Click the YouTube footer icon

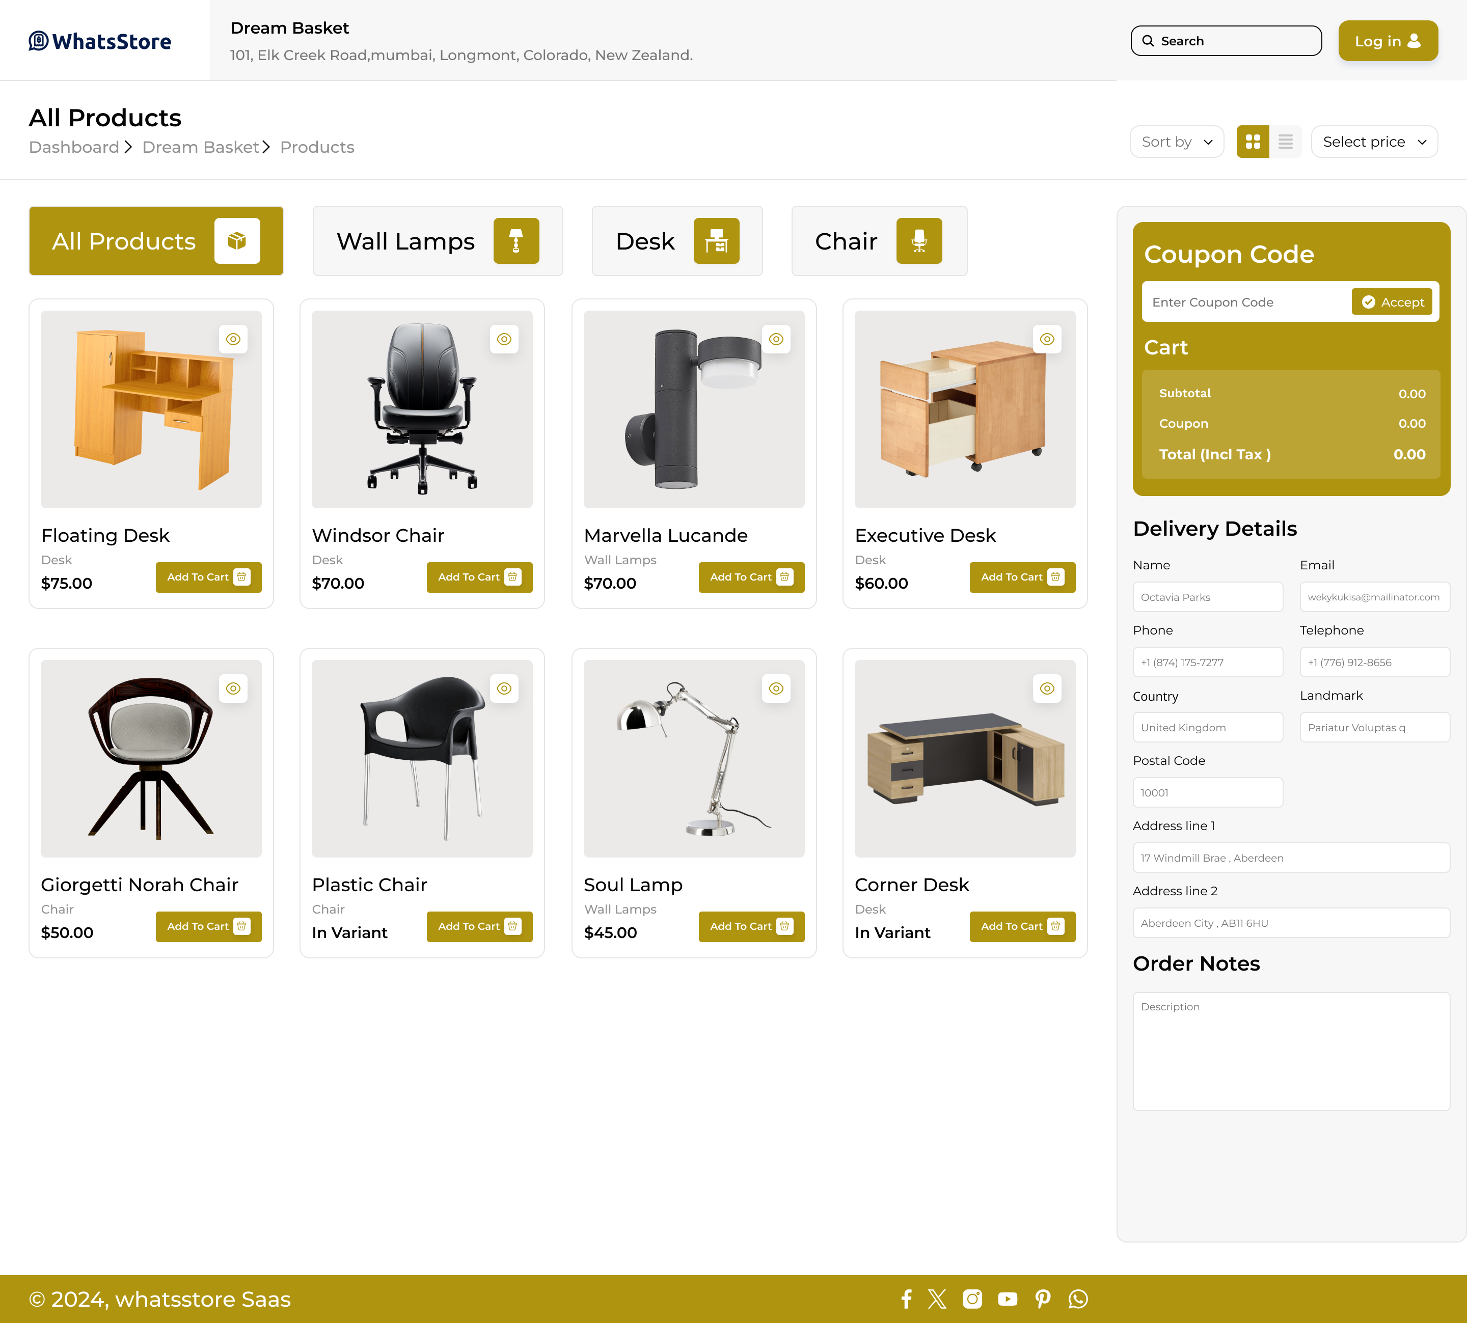(x=1008, y=1299)
